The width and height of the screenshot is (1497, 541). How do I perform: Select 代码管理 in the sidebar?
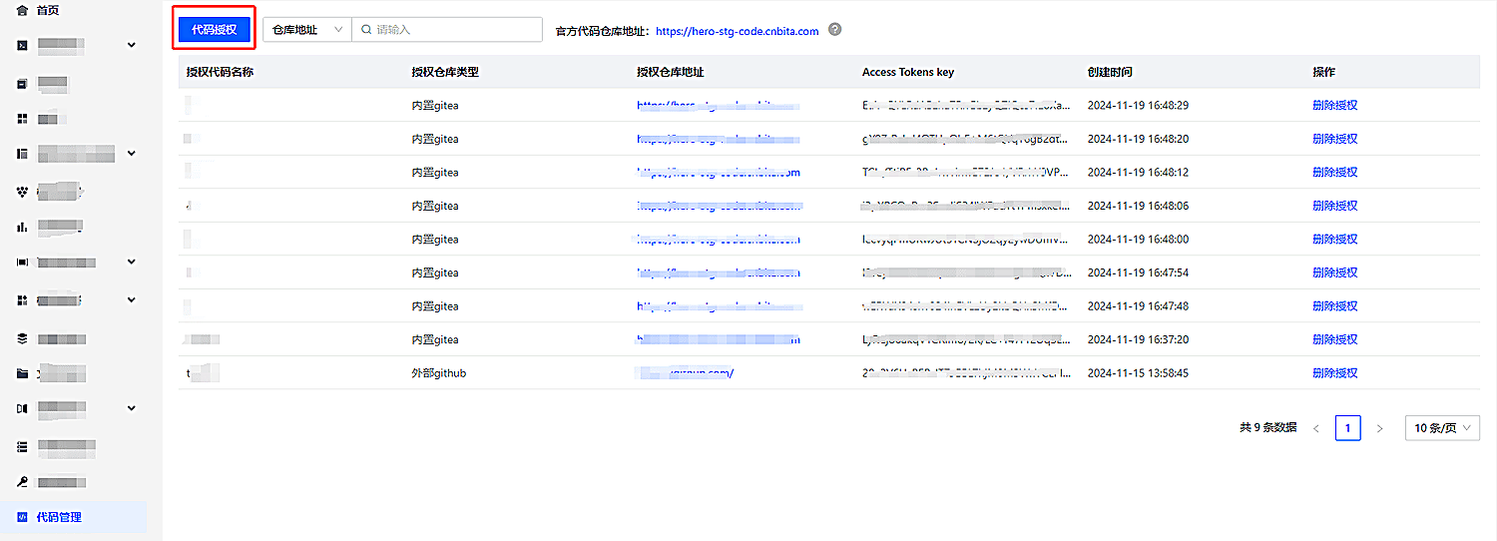[x=74, y=517]
